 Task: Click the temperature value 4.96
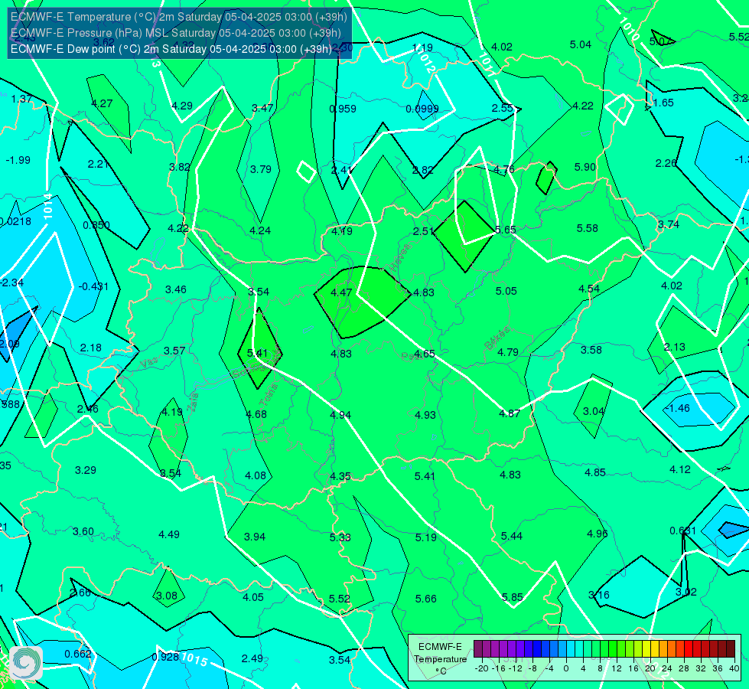[x=597, y=534]
